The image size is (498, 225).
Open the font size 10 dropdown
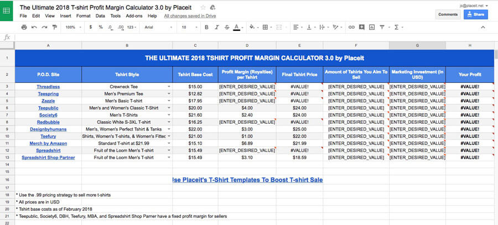(x=190, y=27)
